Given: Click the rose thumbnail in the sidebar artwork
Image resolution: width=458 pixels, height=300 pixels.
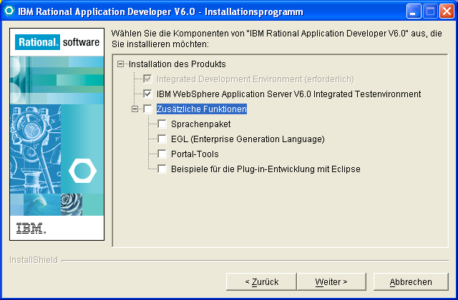Looking at the screenshot, I should click(72, 205).
